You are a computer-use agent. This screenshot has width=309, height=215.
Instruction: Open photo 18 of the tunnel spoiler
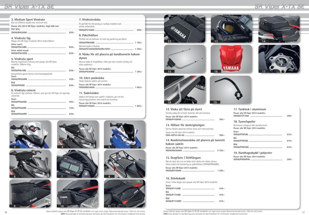pos(185,90)
